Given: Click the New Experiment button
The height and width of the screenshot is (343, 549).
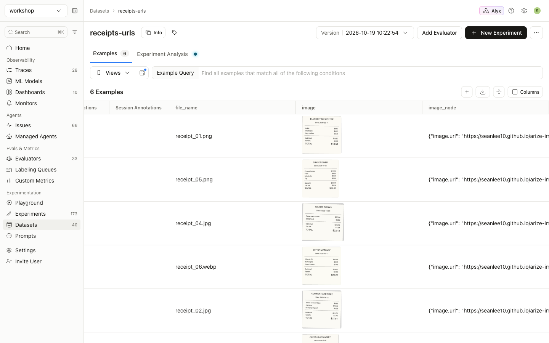Looking at the screenshot, I should tap(496, 33).
